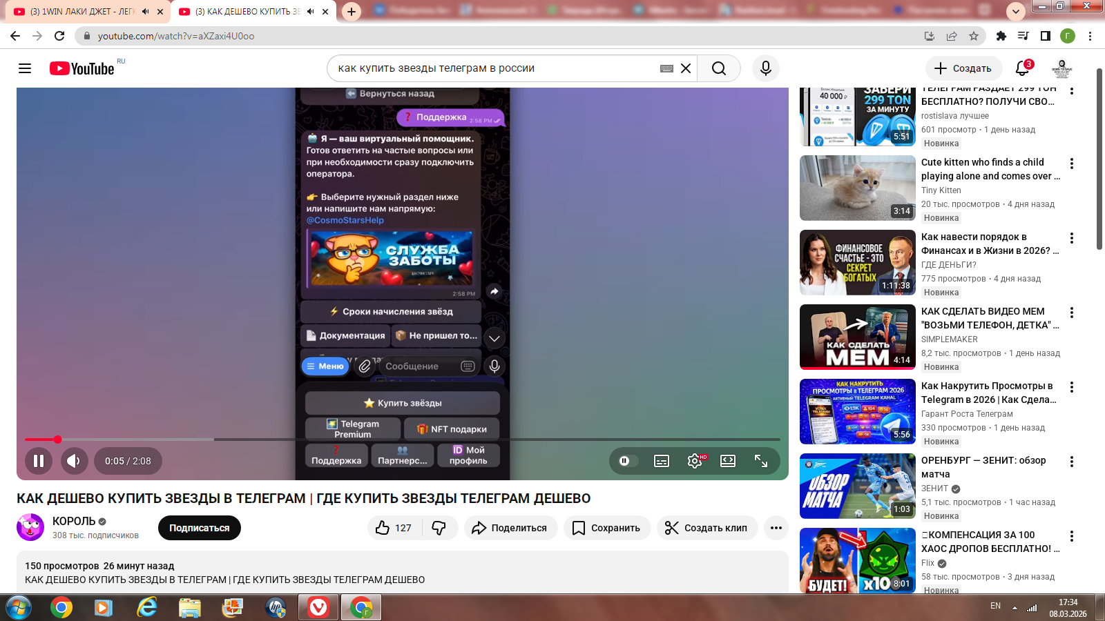Open the kitten video thumbnail
Screen dimensions: 1105x621
pyautogui.click(x=858, y=188)
